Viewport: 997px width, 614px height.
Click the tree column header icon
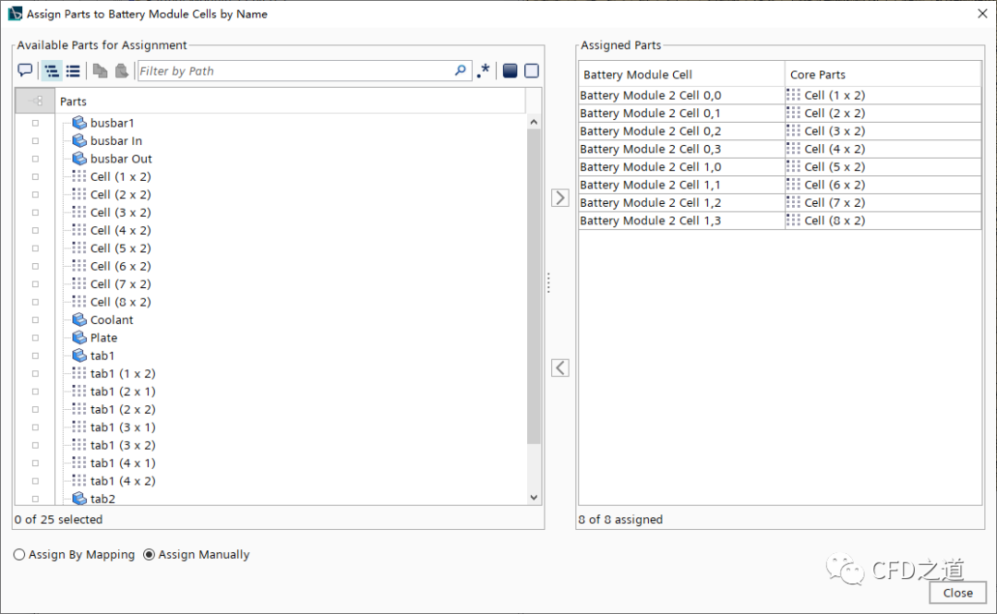[x=35, y=102]
